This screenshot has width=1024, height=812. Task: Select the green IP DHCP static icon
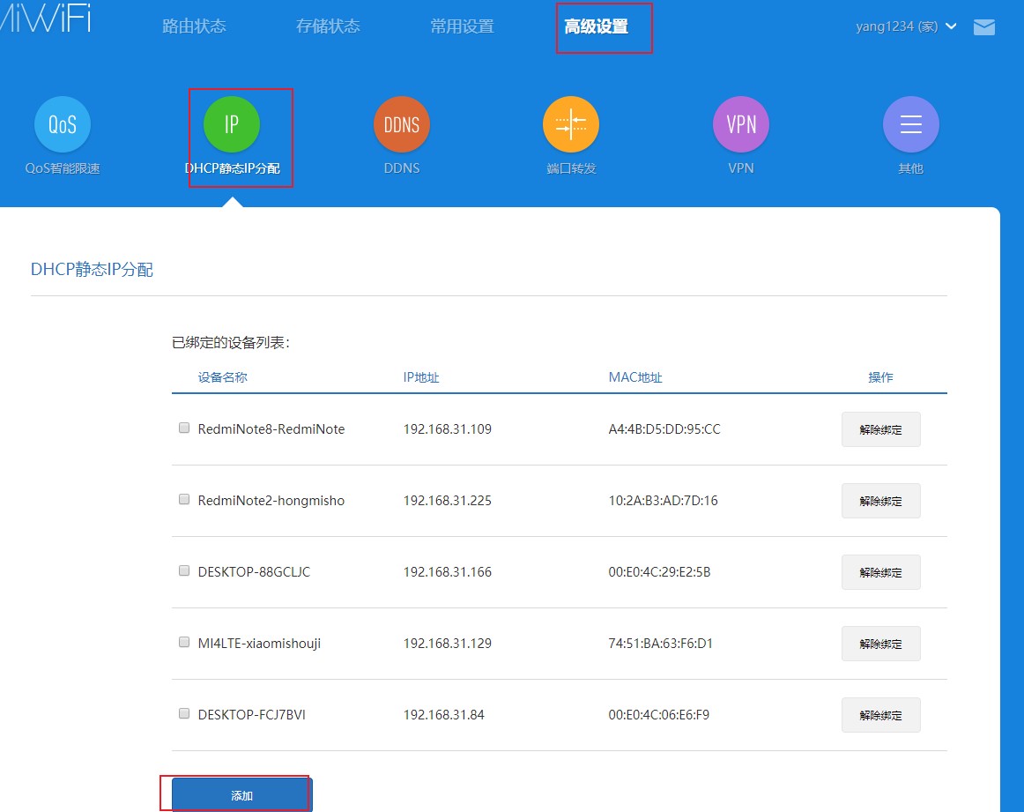(x=232, y=124)
